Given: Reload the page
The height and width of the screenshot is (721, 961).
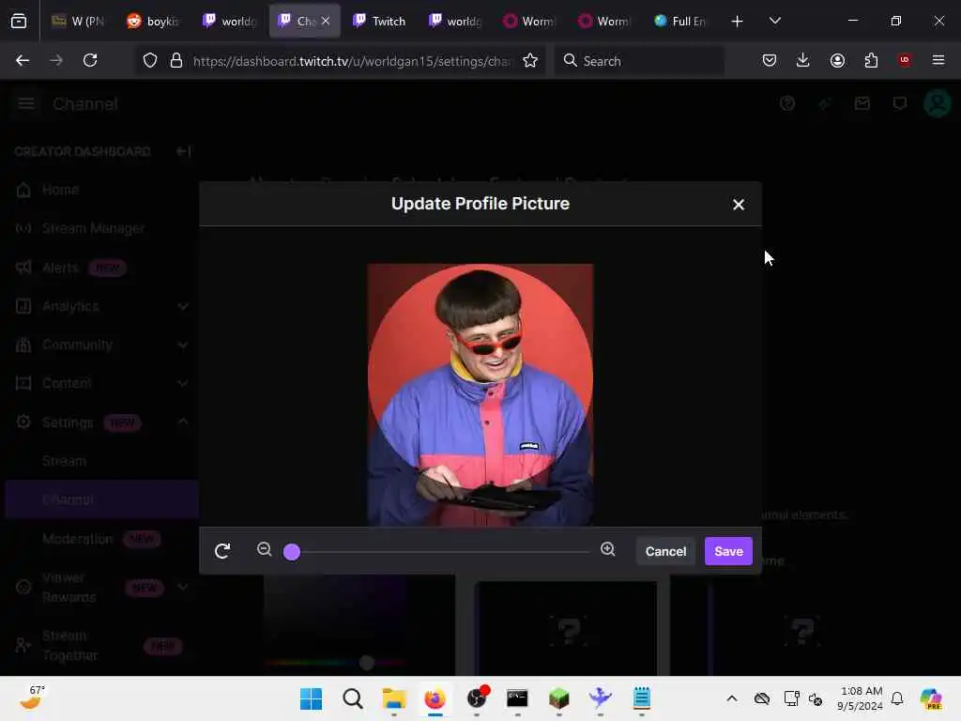Looking at the screenshot, I should (90, 60).
